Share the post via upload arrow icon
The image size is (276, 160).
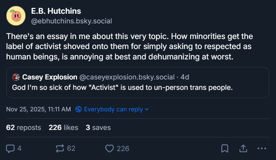[x=243, y=148]
